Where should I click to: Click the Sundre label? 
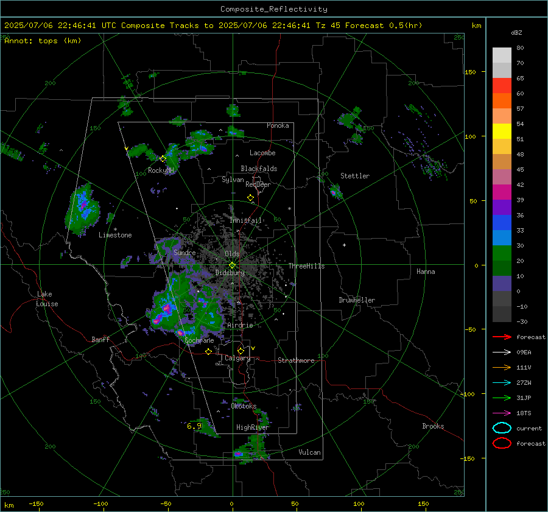coord(184,252)
